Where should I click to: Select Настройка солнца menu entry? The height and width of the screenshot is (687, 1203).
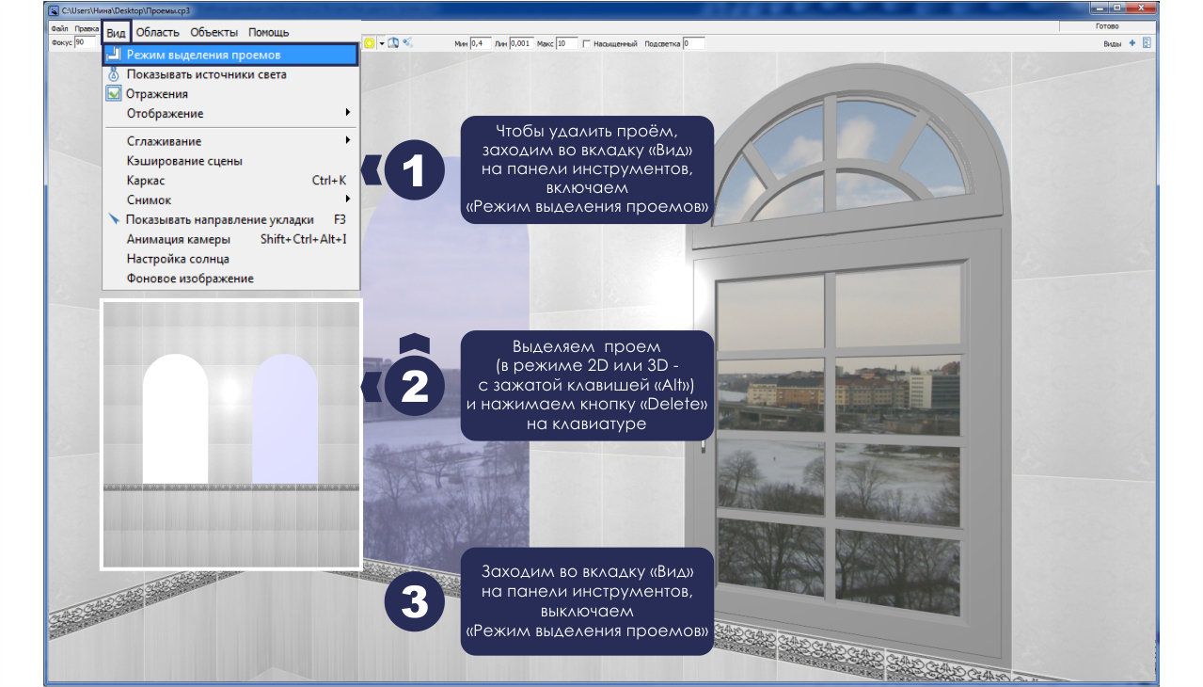point(178,259)
